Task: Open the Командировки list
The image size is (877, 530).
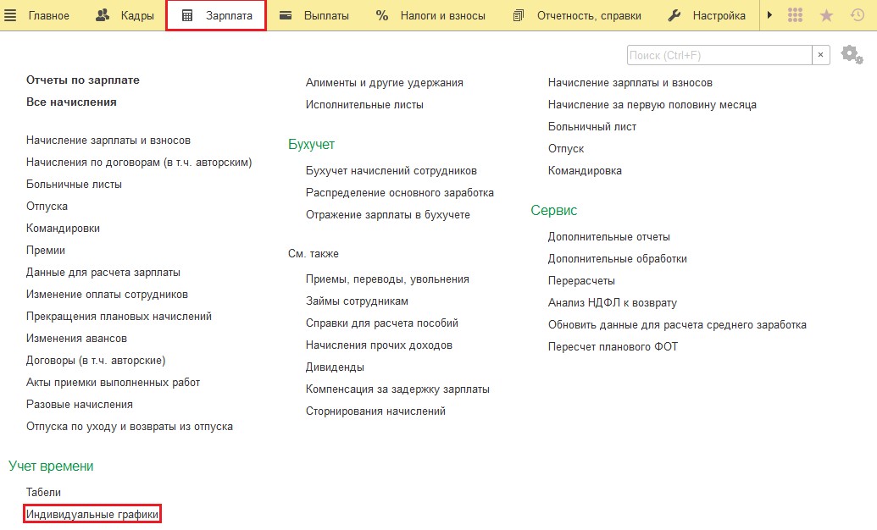Action: tap(63, 228)
